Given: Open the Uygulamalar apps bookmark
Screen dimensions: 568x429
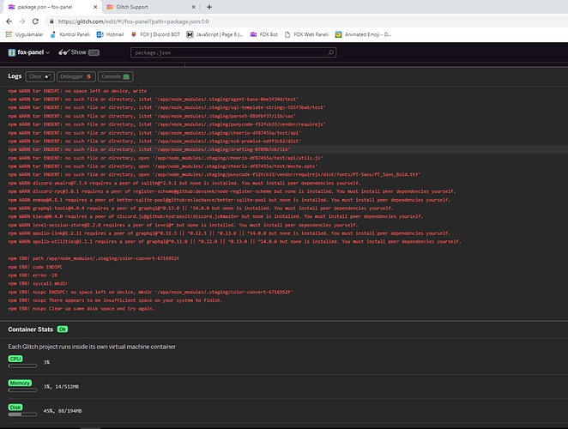Looking at the screenshot, I should [x=24, y=34].
